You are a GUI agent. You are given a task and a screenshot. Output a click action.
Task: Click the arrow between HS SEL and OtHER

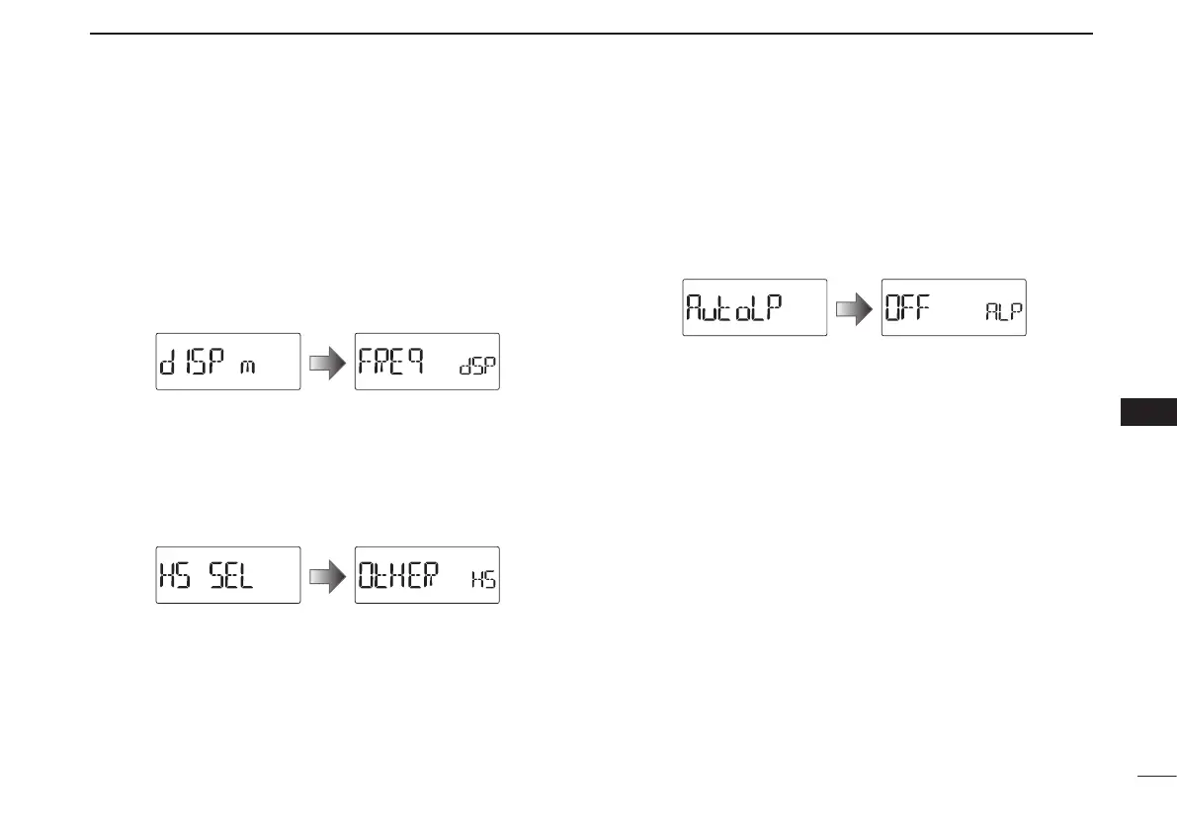coord(327,576)
